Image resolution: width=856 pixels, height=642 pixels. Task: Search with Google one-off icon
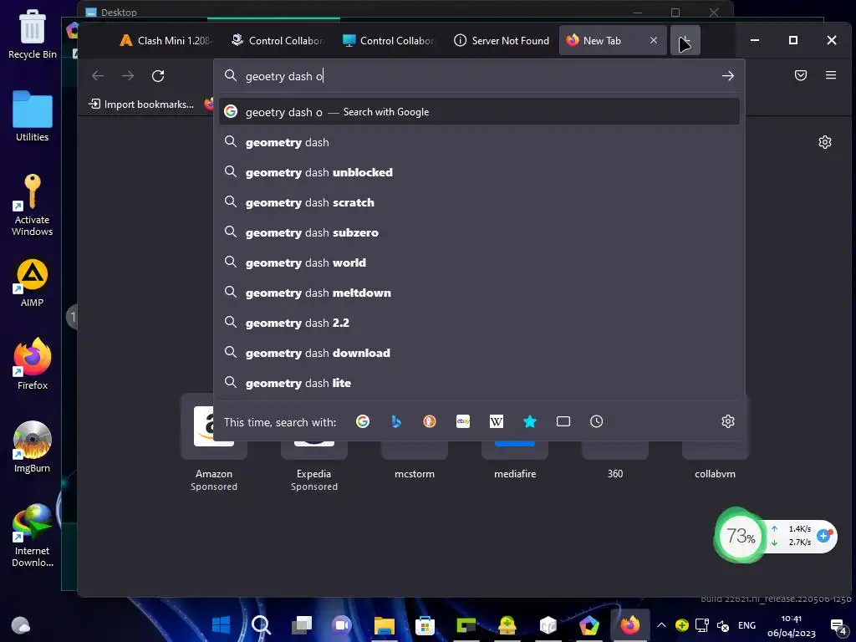[363, 421]
